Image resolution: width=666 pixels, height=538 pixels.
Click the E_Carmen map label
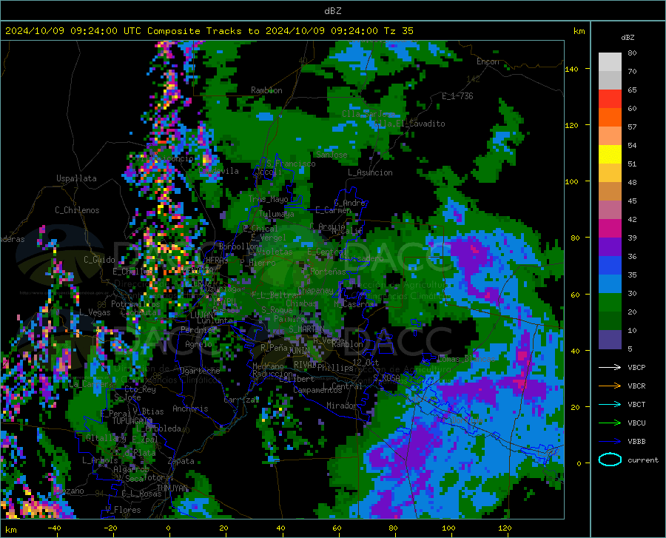coord(333,209)
